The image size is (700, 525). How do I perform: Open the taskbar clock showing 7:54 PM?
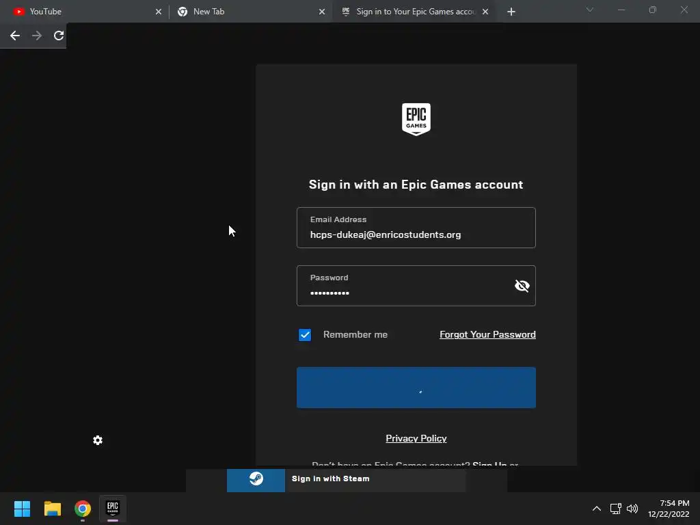[669, 509]
